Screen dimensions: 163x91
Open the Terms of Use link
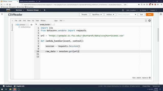156,86
